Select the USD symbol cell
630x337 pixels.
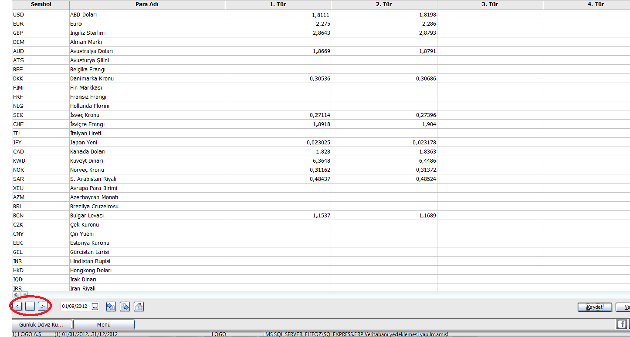click(41, 14)
